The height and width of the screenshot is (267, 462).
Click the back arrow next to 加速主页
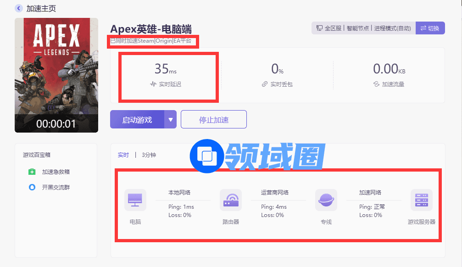click(x=18, y=8)
